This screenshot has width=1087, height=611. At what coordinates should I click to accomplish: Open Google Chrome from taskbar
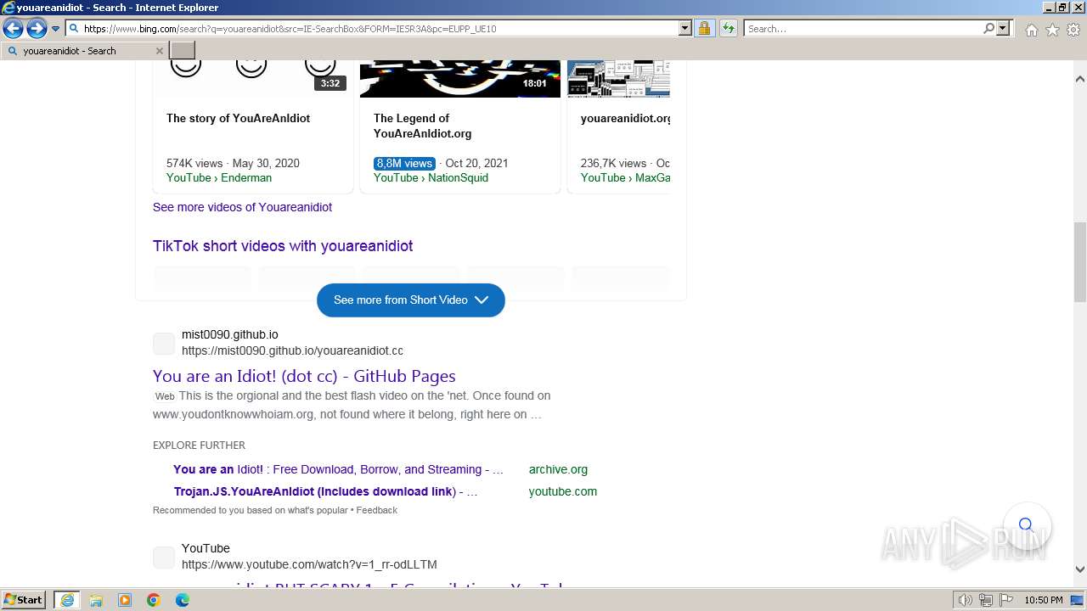(154, 600)
